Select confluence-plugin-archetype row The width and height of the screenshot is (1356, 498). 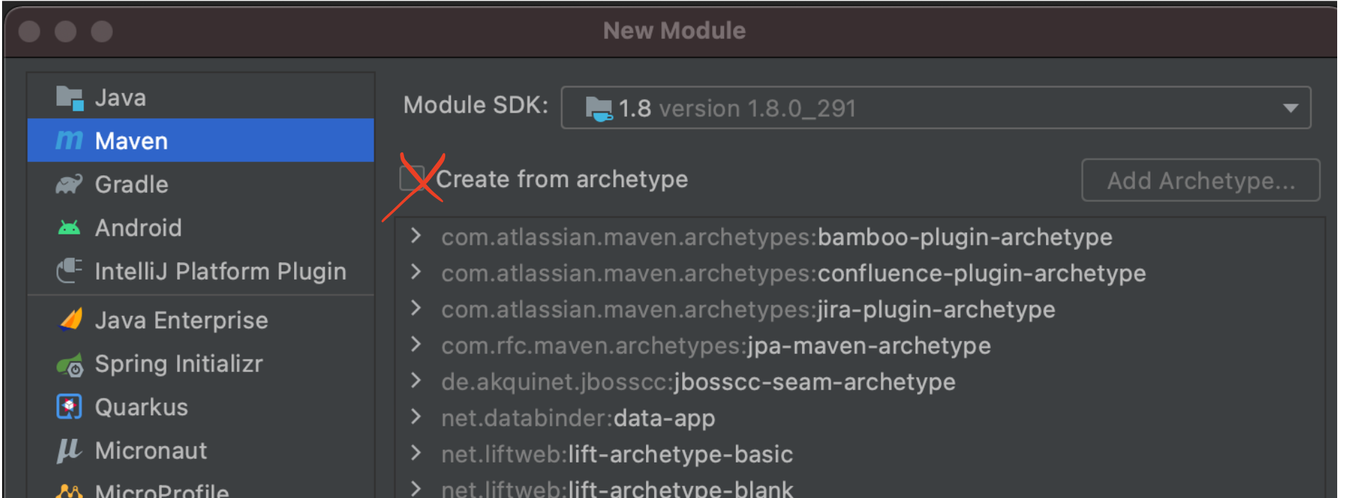[861, 273]
